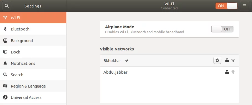252x105 pixels.
Task: Open Region & Language settings
Action: 33,86
